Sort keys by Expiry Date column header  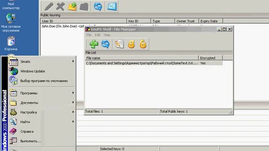pyautogui.click(x=211, y=21)
